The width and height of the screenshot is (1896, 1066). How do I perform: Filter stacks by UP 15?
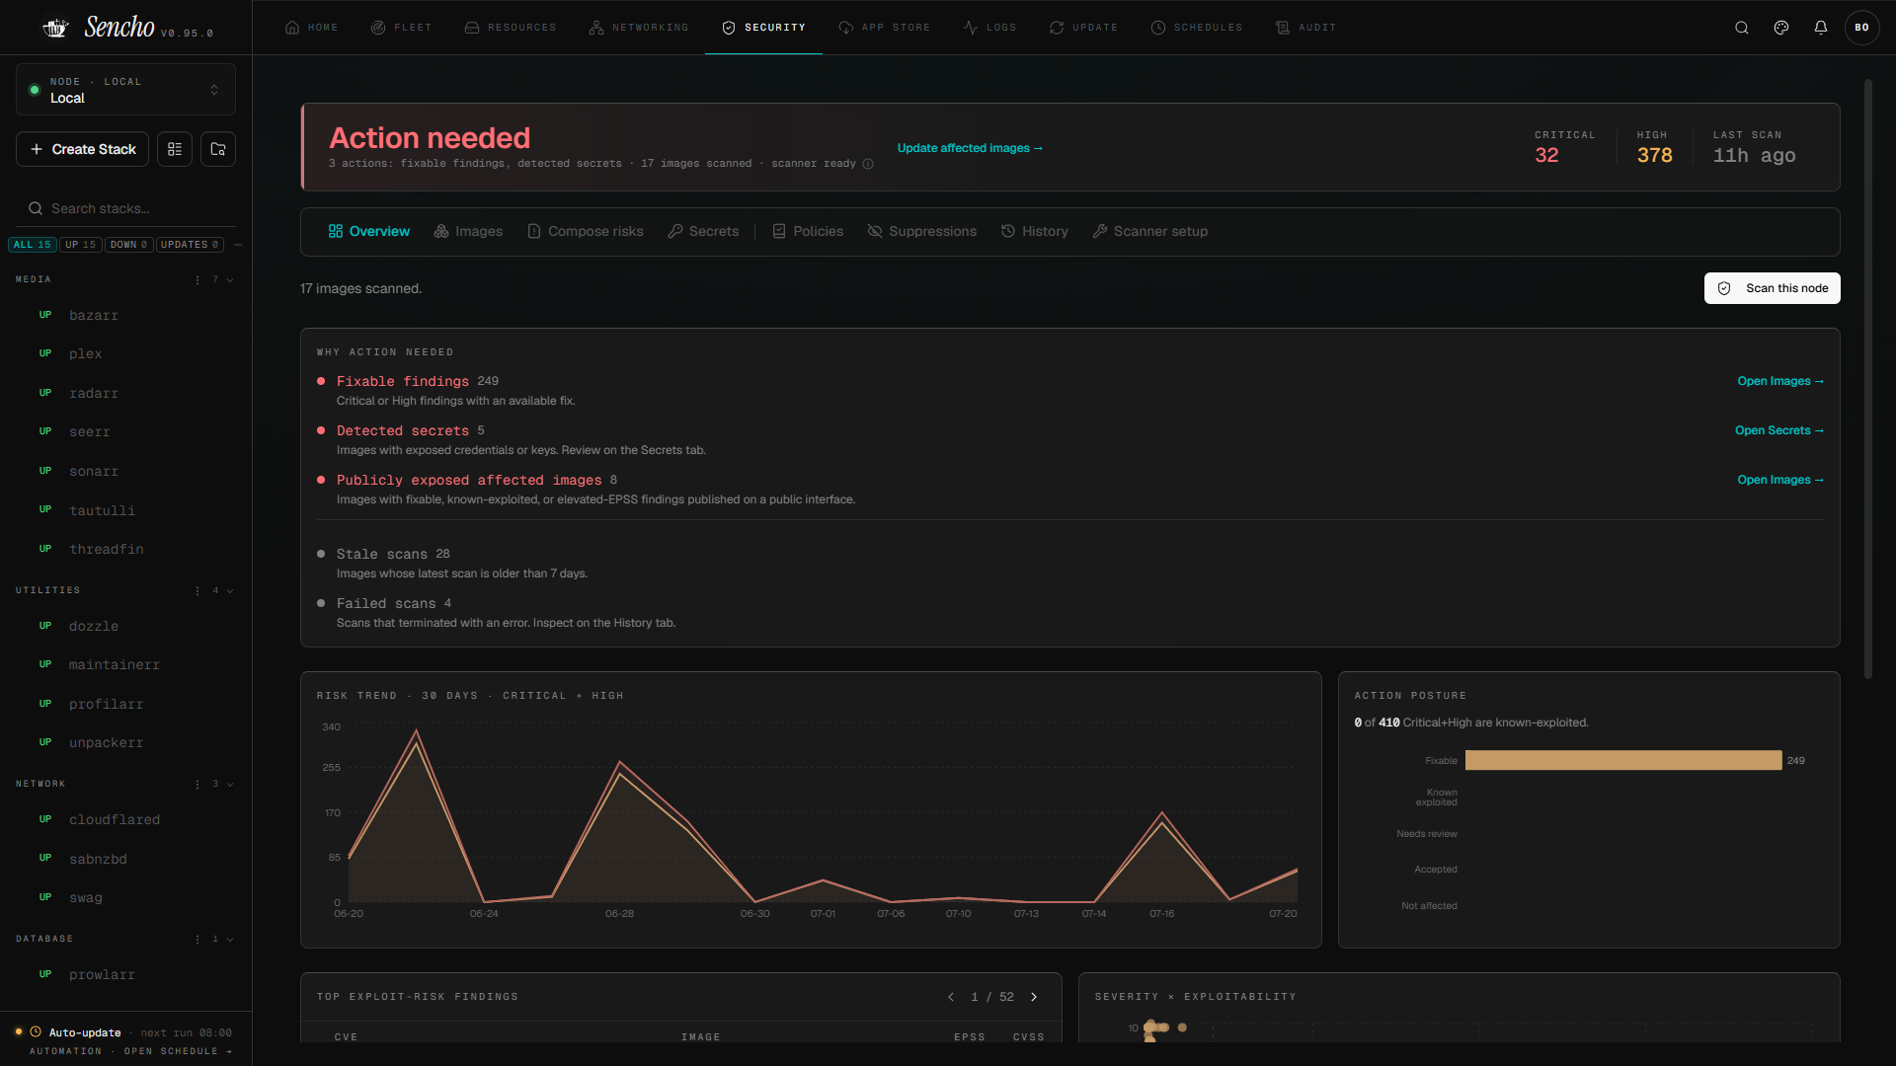(81, 245)
